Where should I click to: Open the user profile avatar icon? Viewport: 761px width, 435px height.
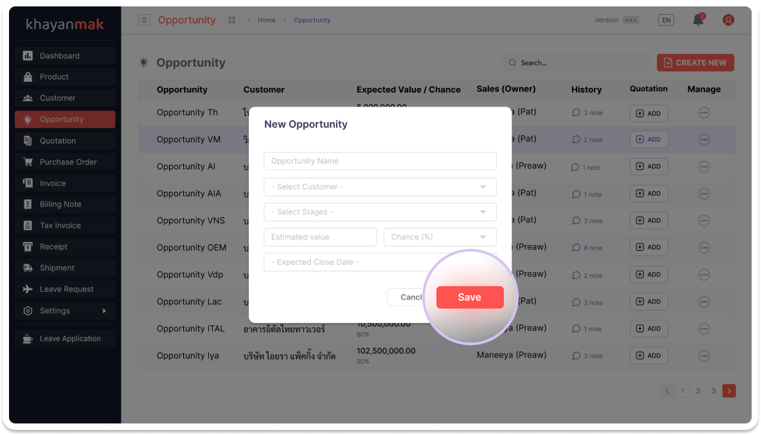[x=728, y=20]
